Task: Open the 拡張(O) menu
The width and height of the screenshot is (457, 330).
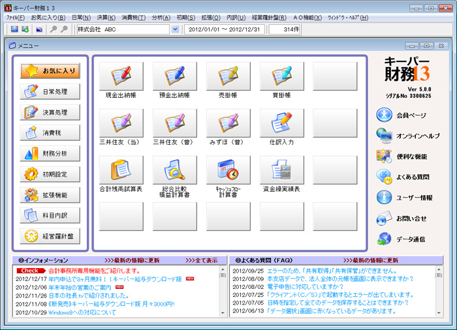Action: [211, 18]
